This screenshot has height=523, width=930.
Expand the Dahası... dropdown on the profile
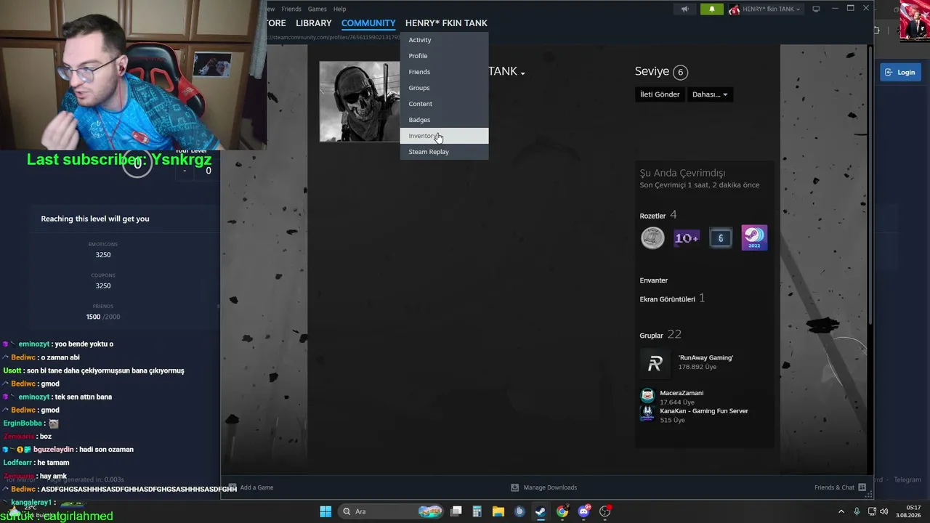coord(710,94)
